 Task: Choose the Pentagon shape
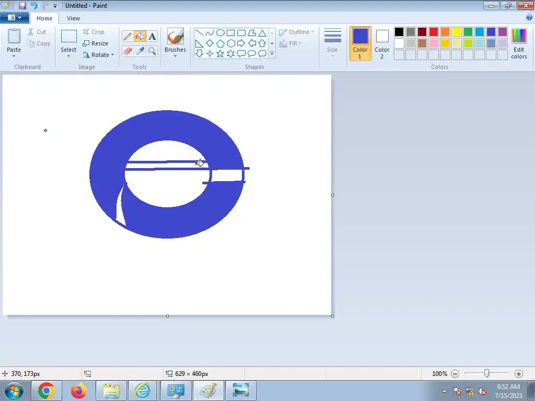click(x=220, y=43)
